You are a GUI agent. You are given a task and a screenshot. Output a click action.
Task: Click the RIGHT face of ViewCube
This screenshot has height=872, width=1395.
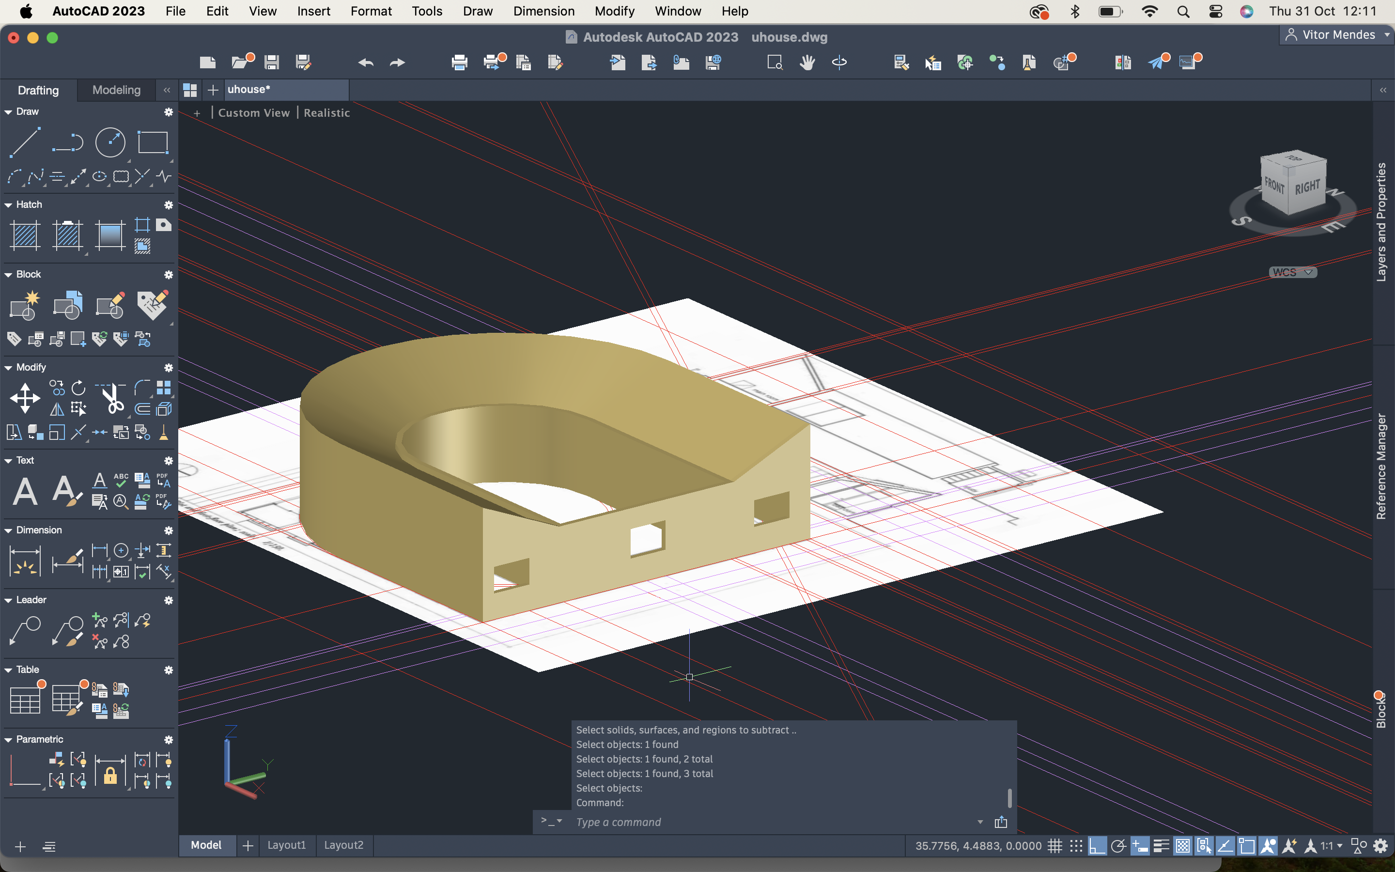point(1307,187)
